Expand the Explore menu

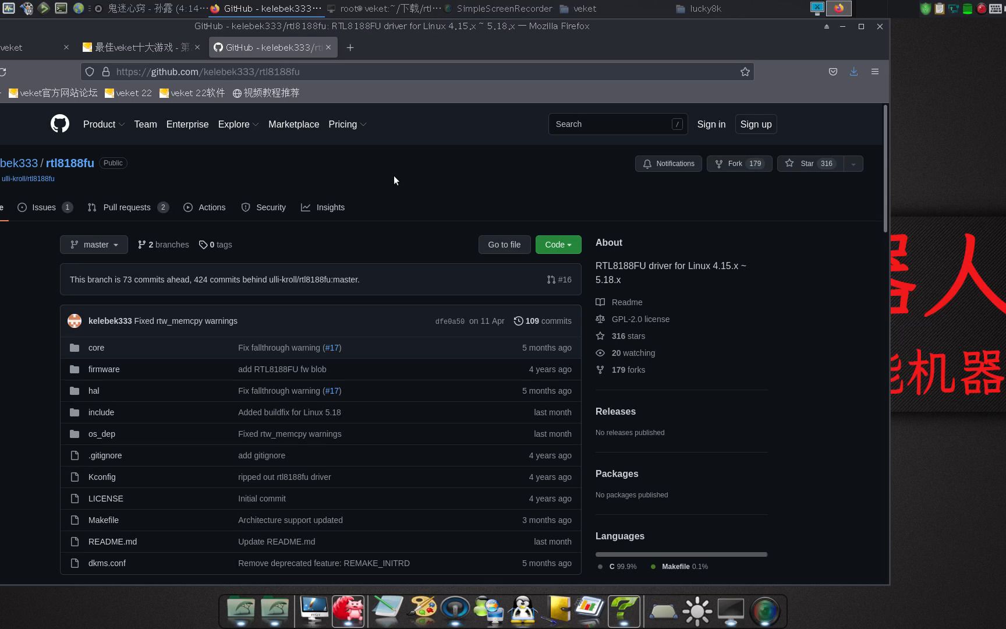pyautogui.click(x=238, y=124)
